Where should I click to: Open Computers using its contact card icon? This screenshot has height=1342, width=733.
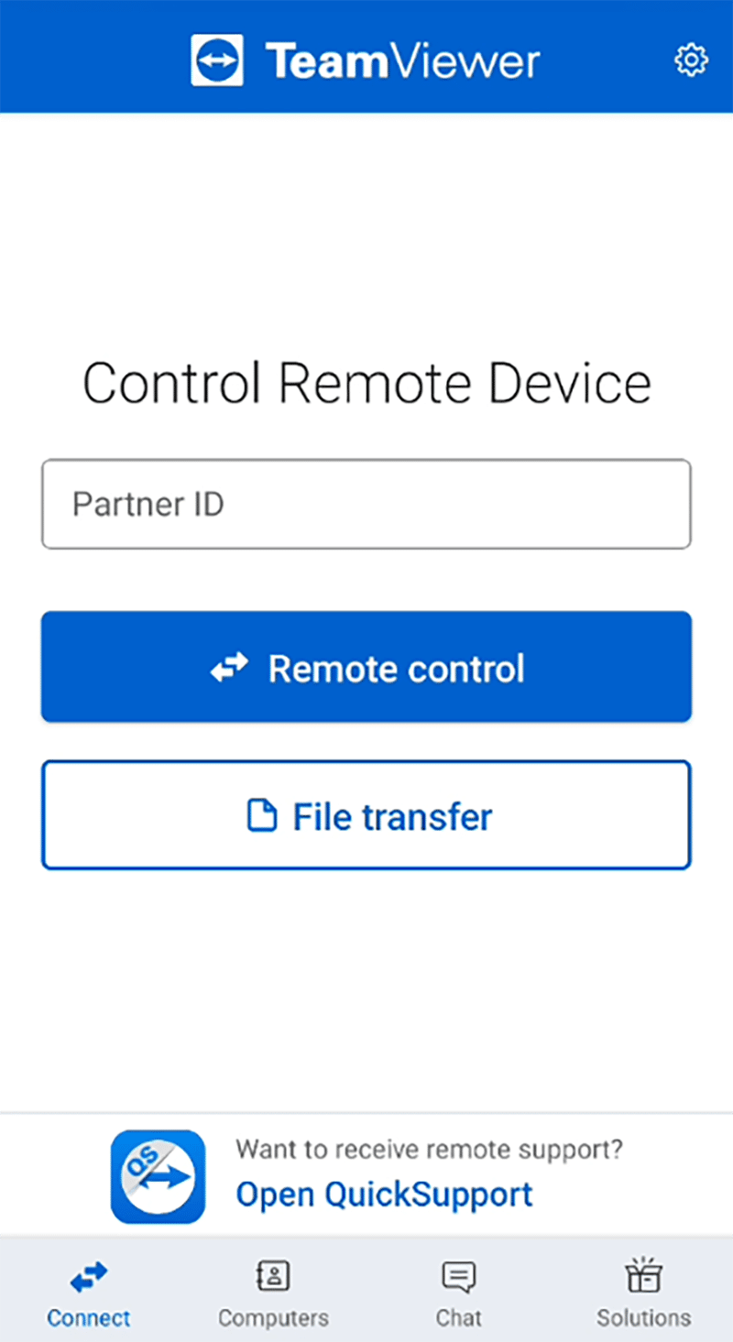[x=272, y=1275]
